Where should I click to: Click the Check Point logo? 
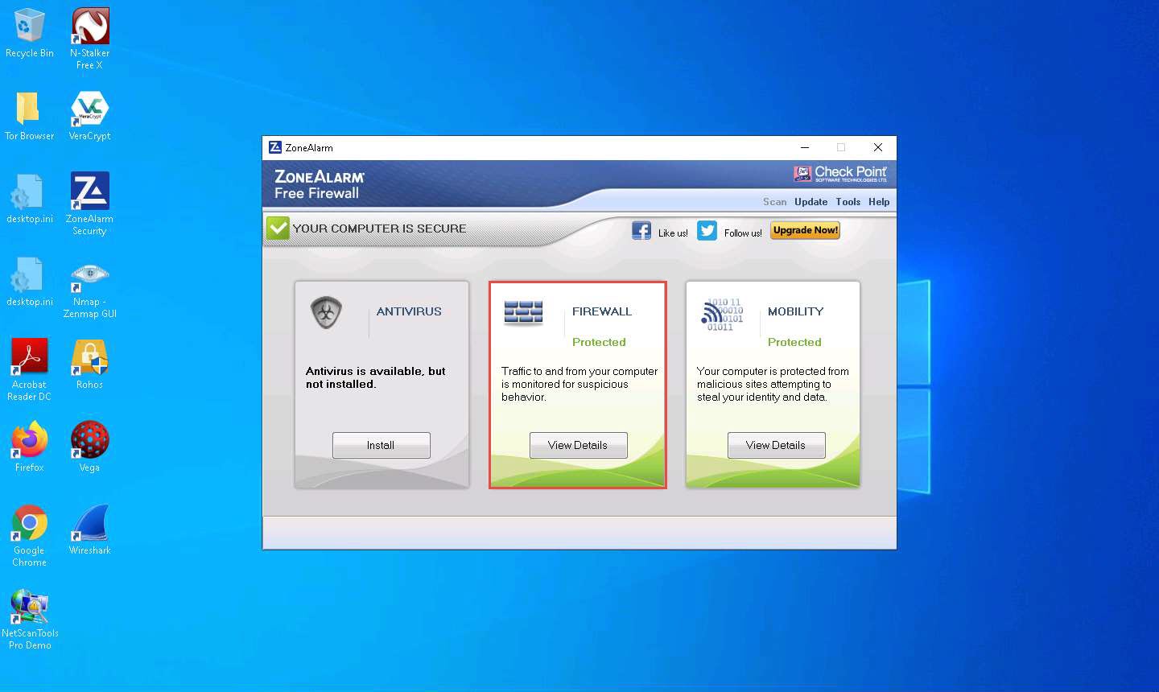pos(840,173)
